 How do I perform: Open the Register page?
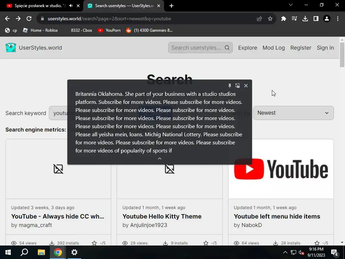click(x=301, y=48)
